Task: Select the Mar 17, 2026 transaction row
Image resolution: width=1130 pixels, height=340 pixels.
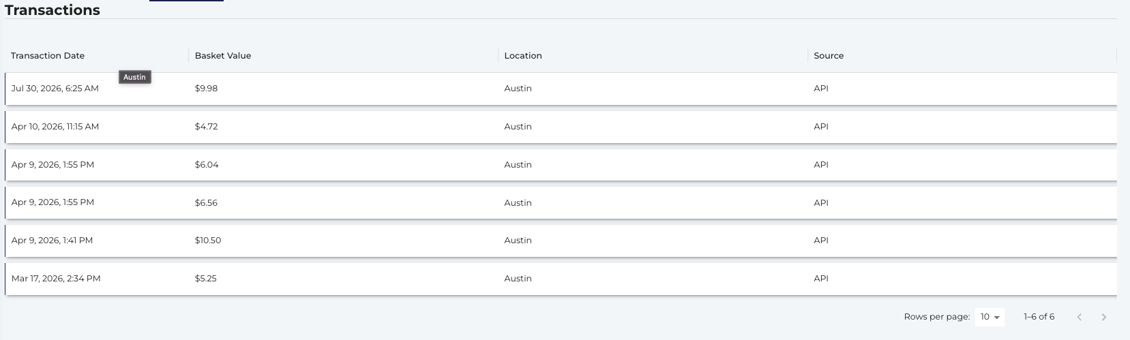Action: pyautogui.click(x=561, y=279)
